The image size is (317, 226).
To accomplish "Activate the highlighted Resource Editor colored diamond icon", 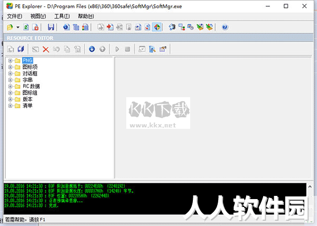I will (x=157, y=27).
